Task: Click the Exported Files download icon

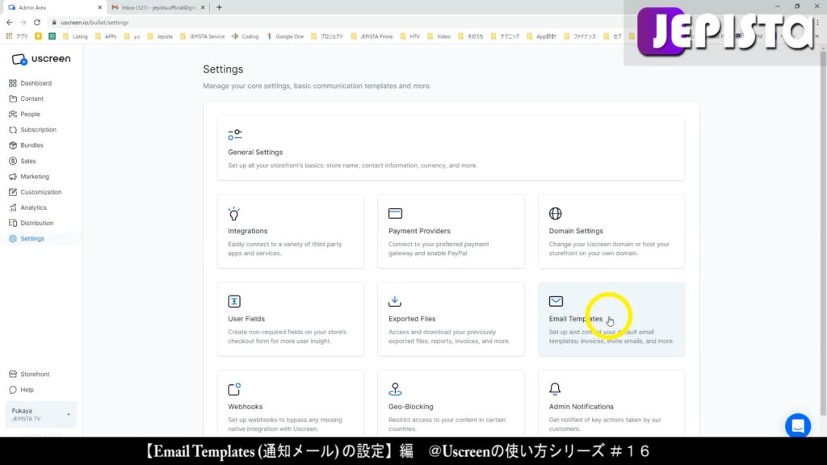Action: (x=394, y=301)
